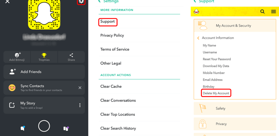Collapse Account Information with the back chevron

pos(198,38)
